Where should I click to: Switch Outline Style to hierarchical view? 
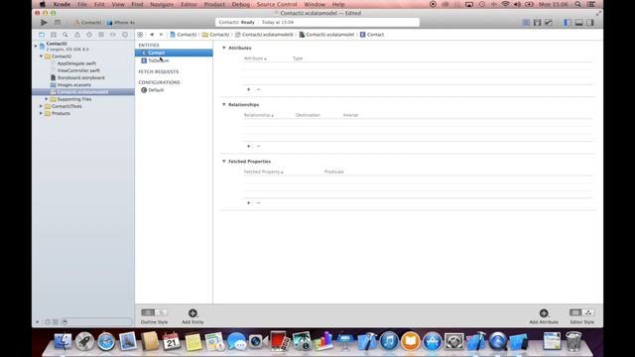click(161, 312)
